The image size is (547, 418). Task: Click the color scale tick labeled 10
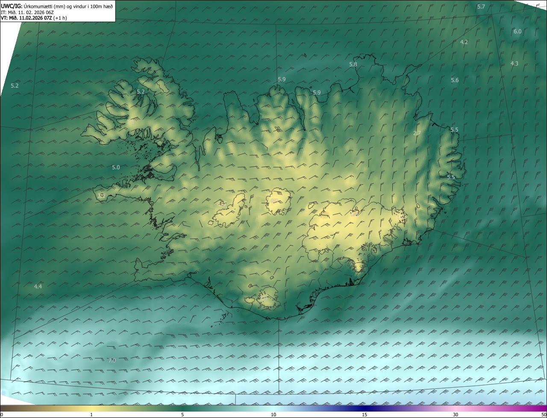click(x=273, y=415)
